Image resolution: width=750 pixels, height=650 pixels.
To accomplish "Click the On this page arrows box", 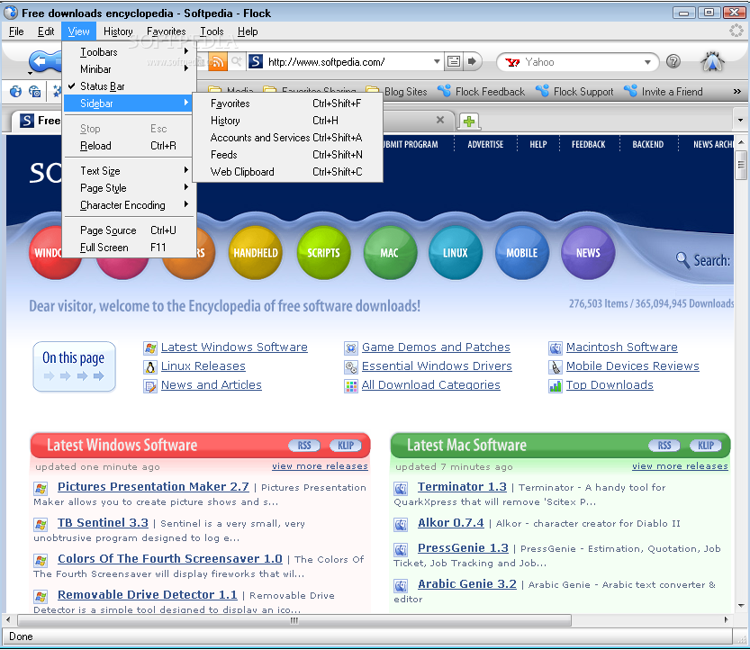I will [x=74, y=366].
